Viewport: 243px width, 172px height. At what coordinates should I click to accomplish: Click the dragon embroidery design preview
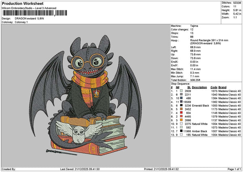pyautogui.click(x=85, y=95)
